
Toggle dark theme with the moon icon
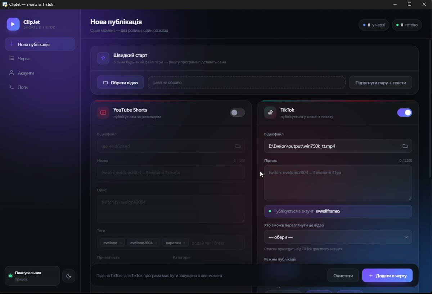(x=69, y=276)
